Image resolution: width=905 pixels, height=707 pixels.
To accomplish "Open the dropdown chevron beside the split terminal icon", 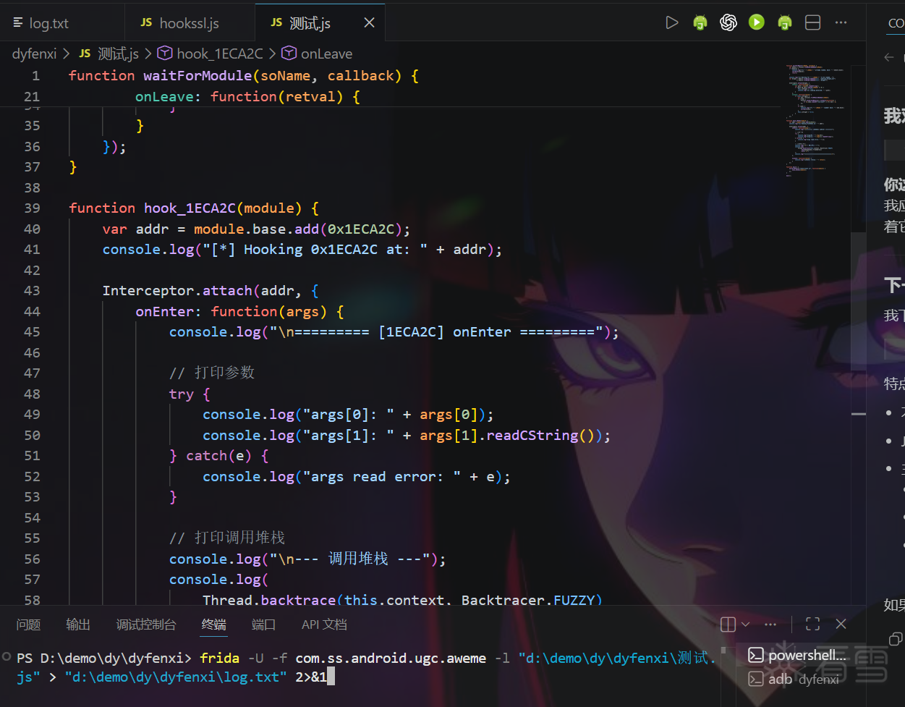I will (746, 625).
